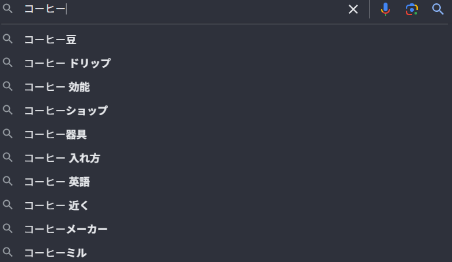
Task: Click inside the コーヒー search input field
Action: tap(184, 9)
